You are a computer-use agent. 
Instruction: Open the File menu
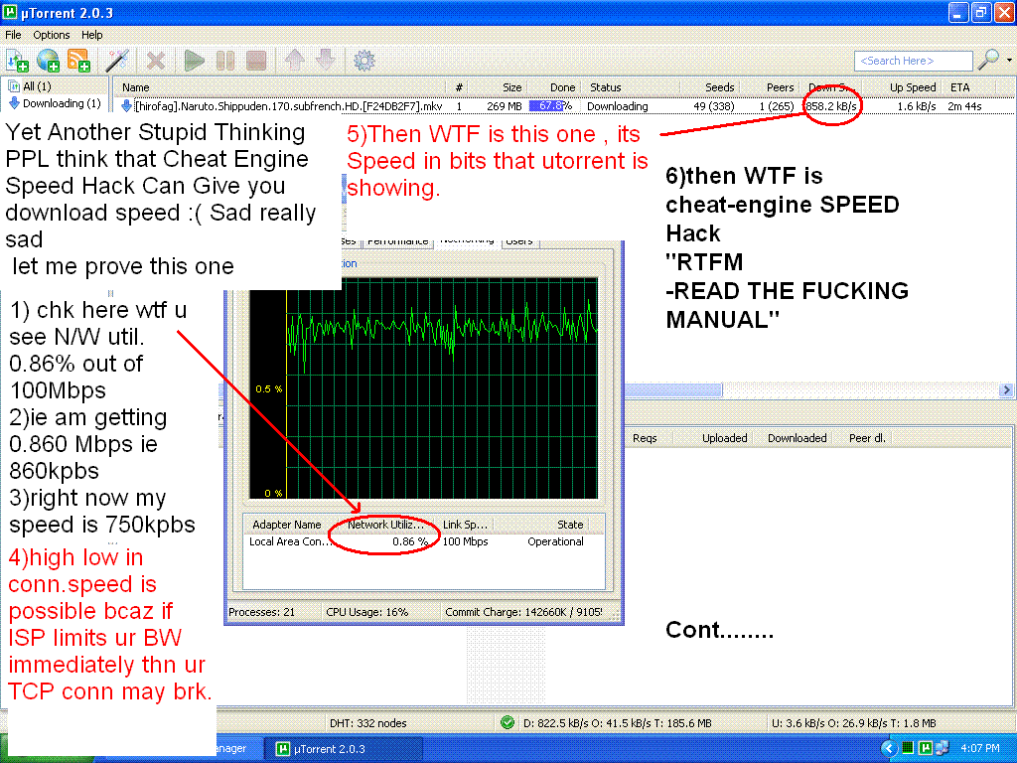(13, 35)
